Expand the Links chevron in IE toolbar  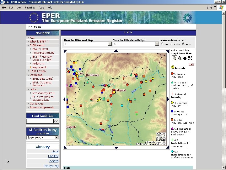point(215,7)
